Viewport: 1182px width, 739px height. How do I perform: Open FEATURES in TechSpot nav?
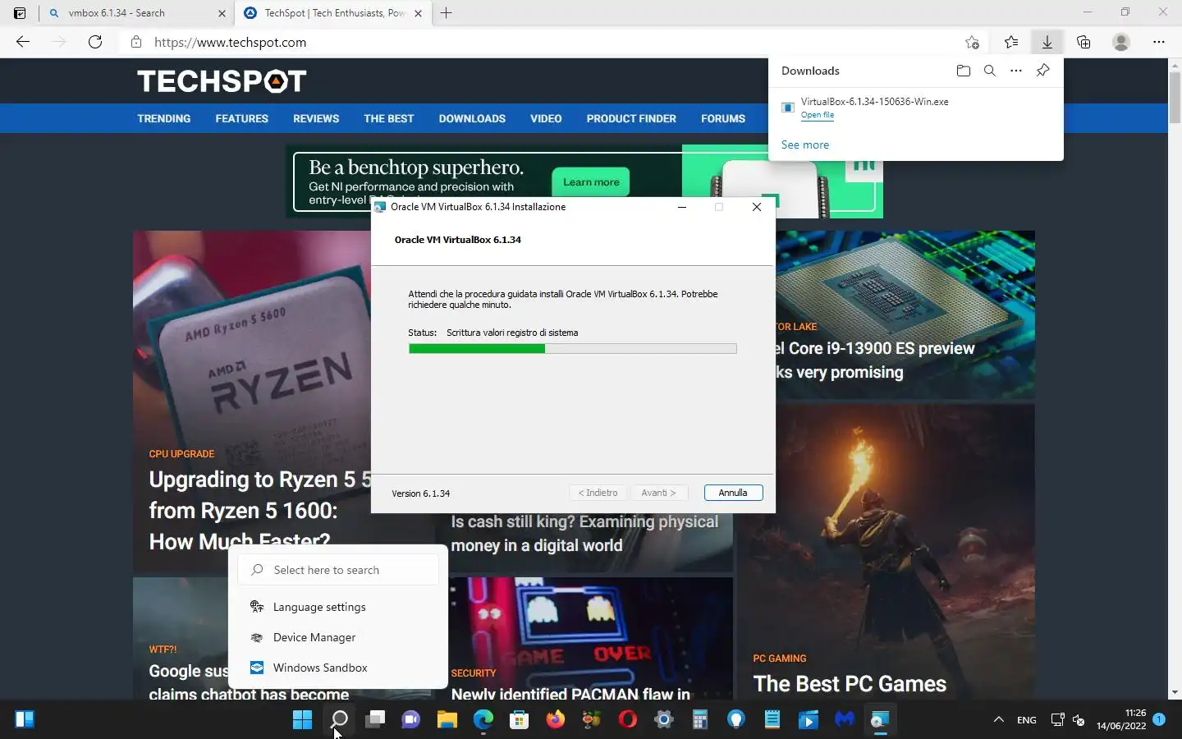tap(242, 118)
